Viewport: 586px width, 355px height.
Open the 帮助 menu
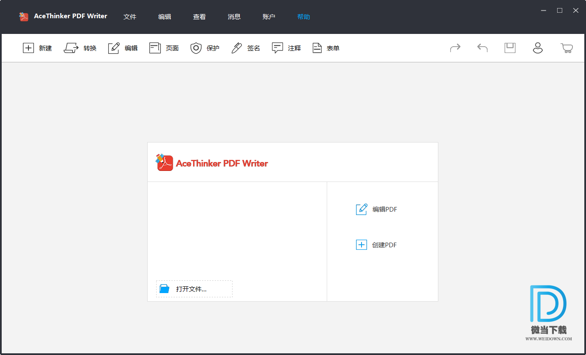pyautogui.click(x=304, y=17)
